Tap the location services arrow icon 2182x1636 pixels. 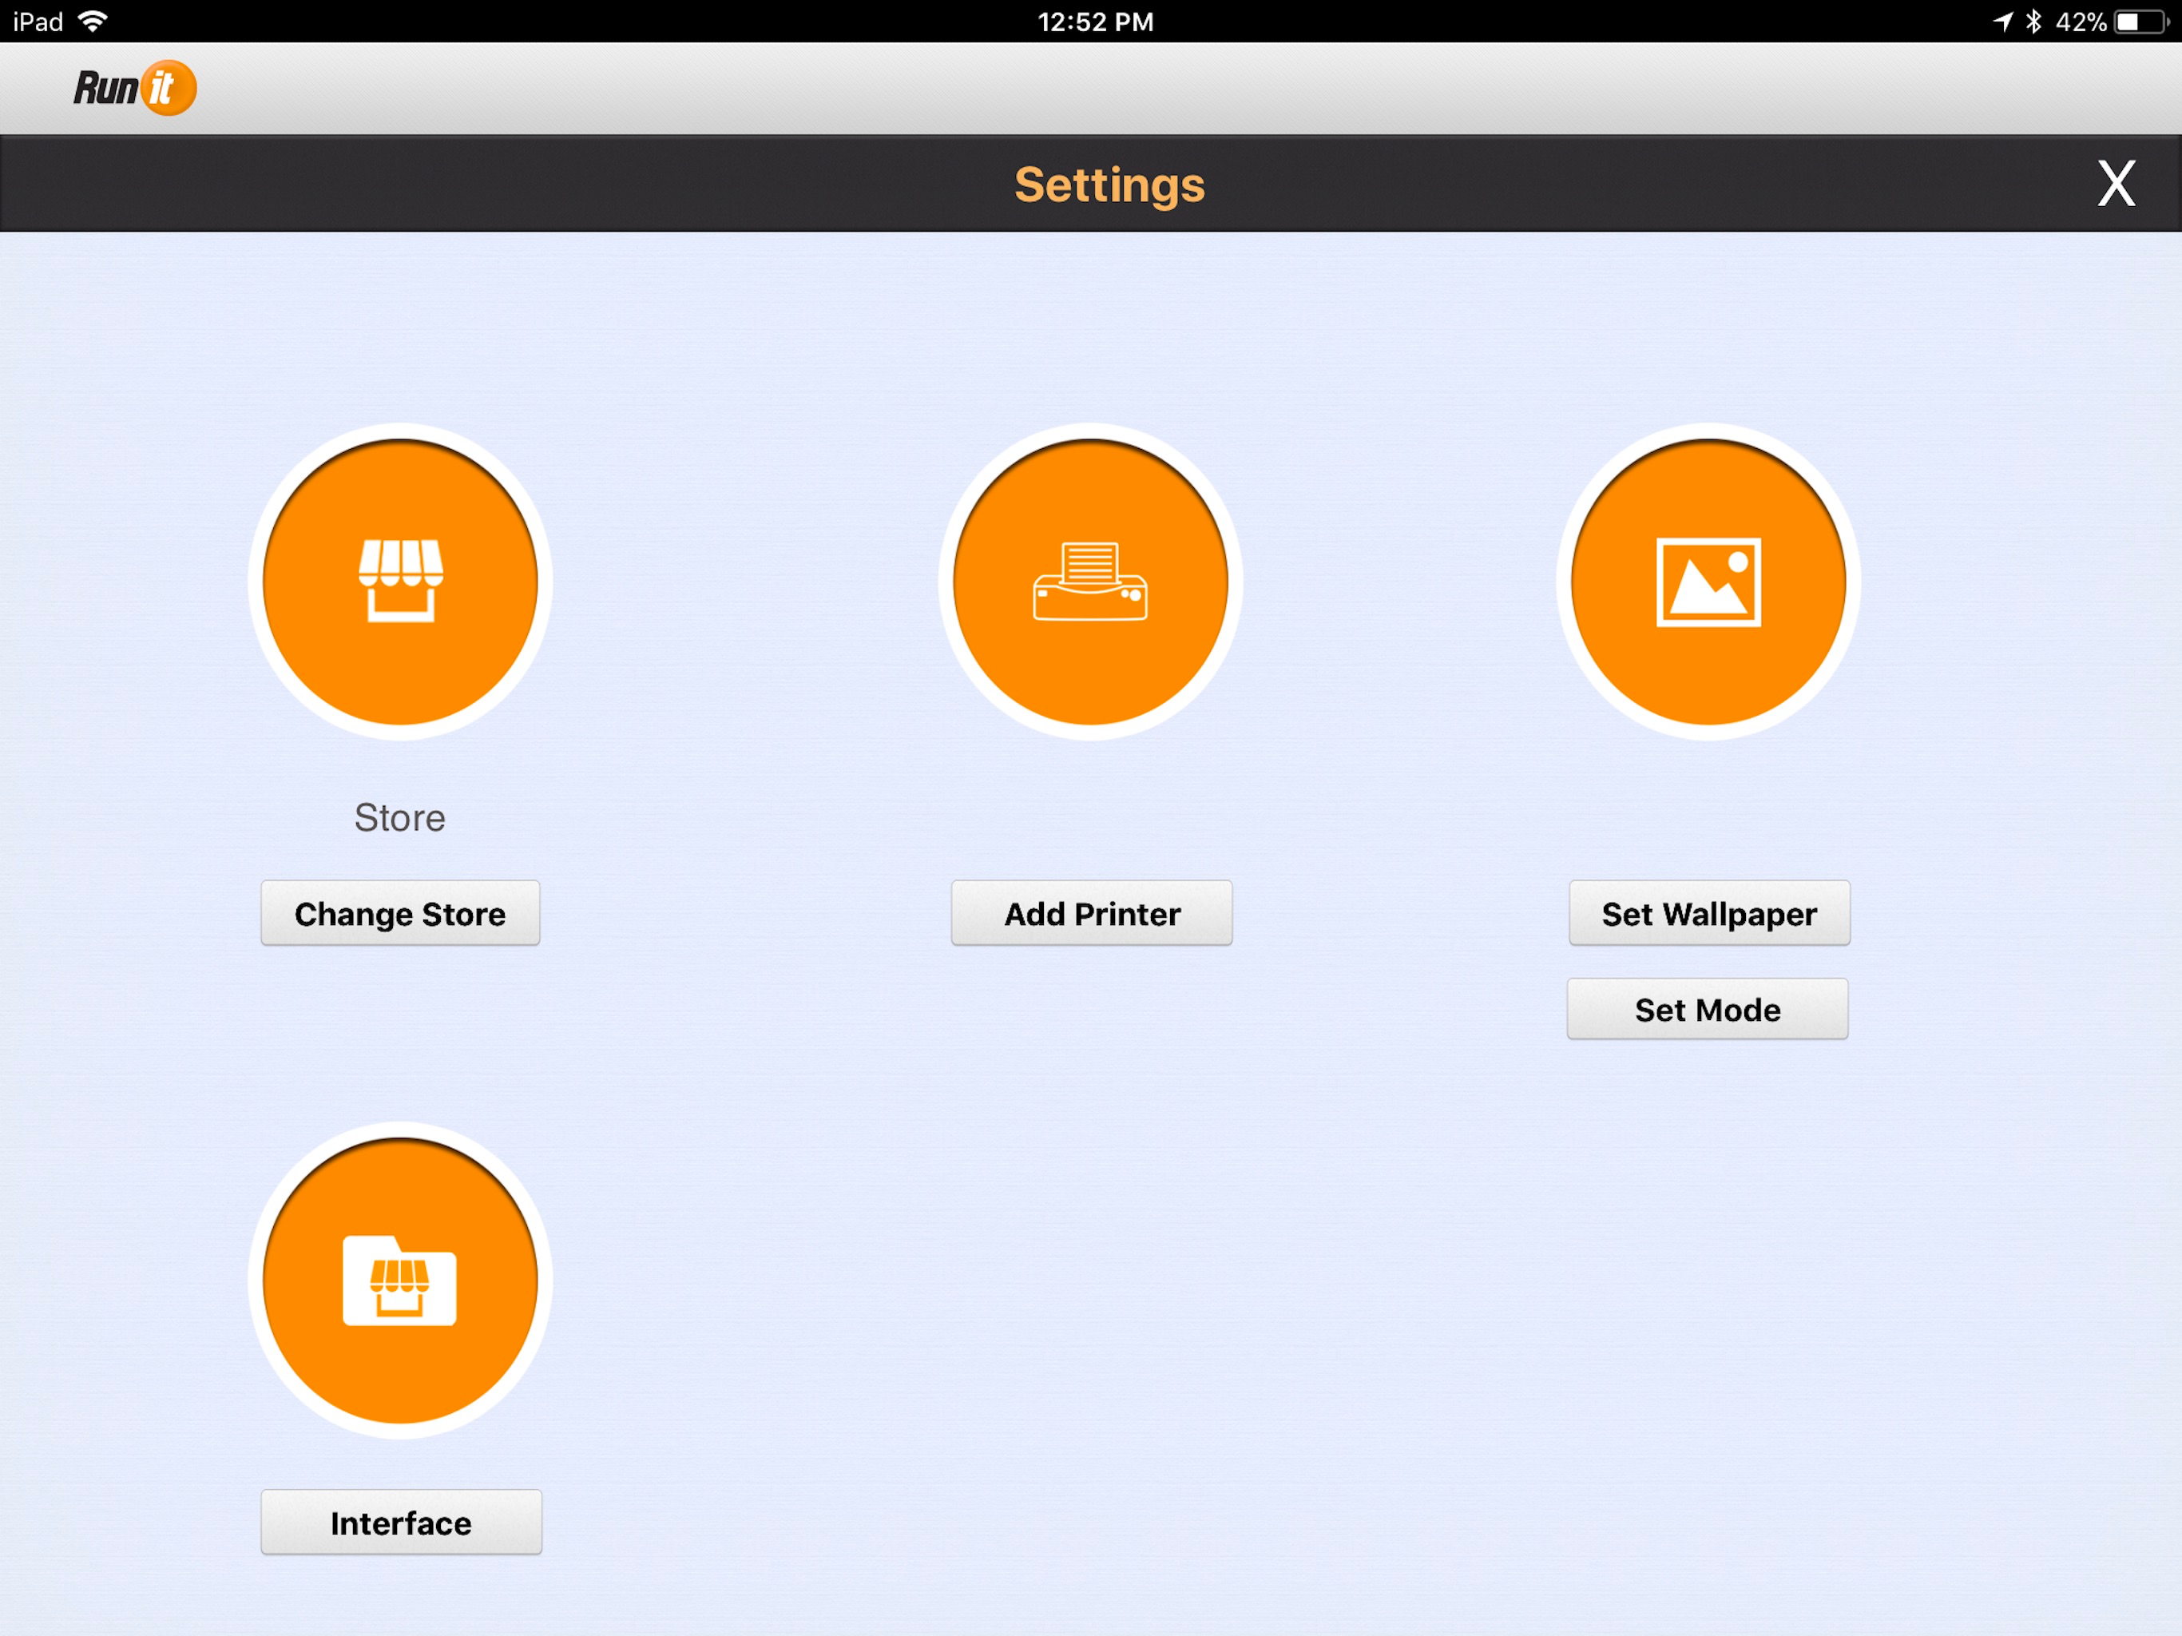pos(2001,22)
